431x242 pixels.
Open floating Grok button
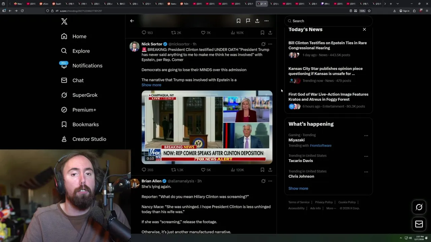(419, 207)
